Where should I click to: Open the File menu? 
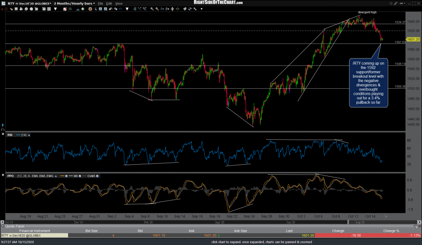click(x=100, y=3)
